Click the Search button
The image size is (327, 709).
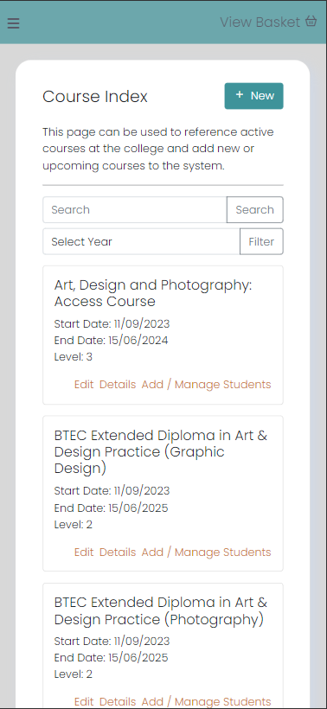coord(255,210)
